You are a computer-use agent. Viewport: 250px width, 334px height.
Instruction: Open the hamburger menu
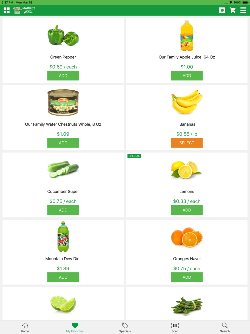coord(243,10)
